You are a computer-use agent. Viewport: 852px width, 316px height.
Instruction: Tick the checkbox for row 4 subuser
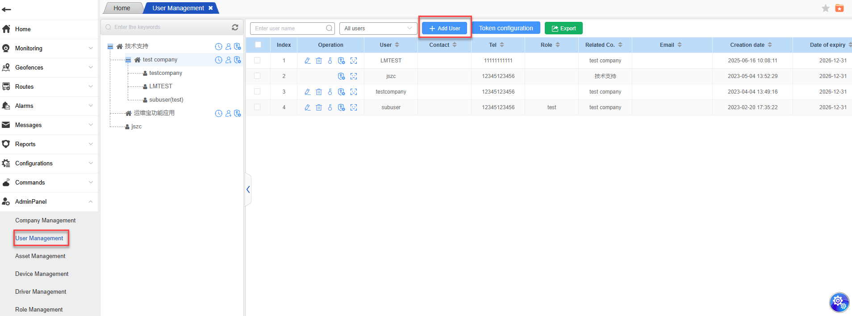tap(257, 107)
